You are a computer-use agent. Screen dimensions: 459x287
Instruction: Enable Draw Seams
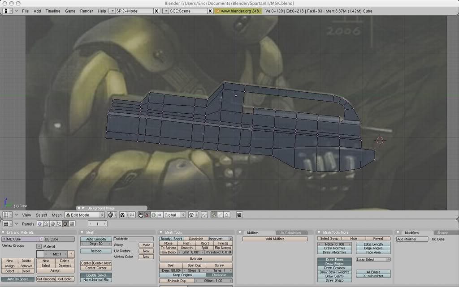point(334,276)
